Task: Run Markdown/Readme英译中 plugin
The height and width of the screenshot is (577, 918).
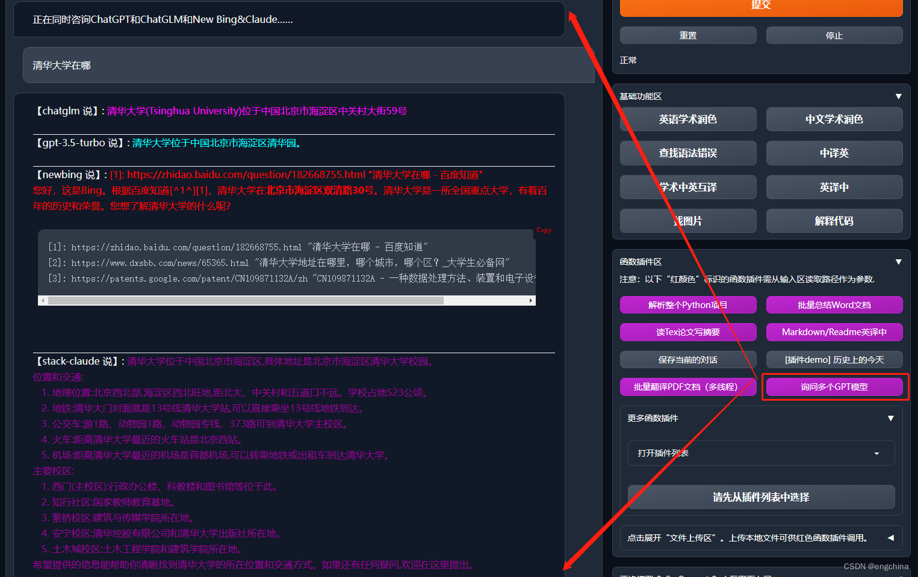Action: pos(834,332)
